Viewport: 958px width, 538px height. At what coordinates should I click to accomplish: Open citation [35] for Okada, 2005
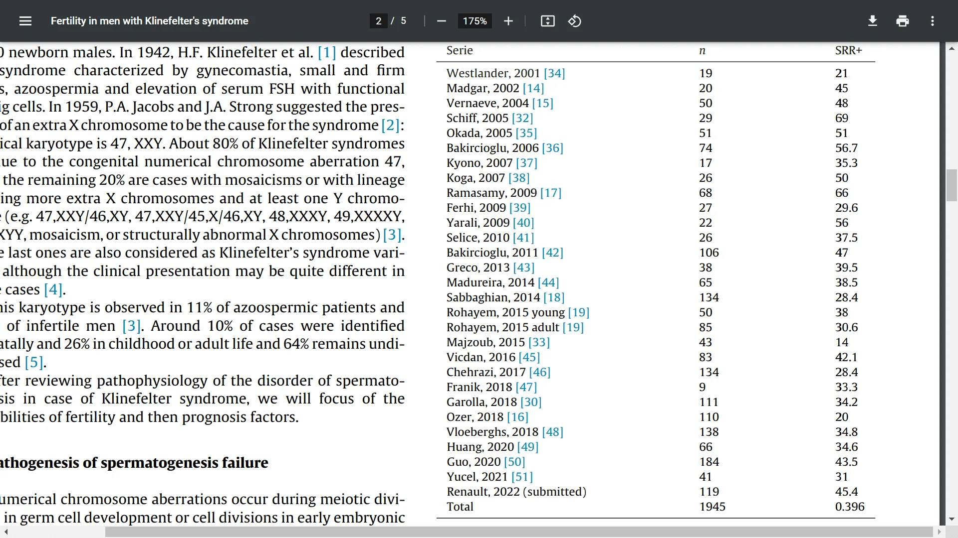(526, 133)
